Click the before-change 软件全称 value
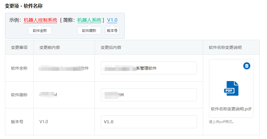Image resolution: width=267 pixels, height=139 pixels. coord(64,68)
